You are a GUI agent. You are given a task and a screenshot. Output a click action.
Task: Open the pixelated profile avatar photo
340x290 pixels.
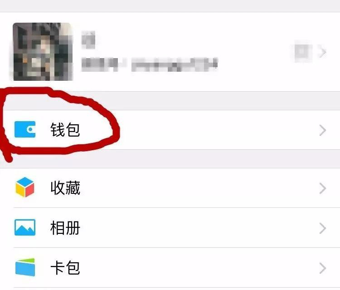click(43, 52)
